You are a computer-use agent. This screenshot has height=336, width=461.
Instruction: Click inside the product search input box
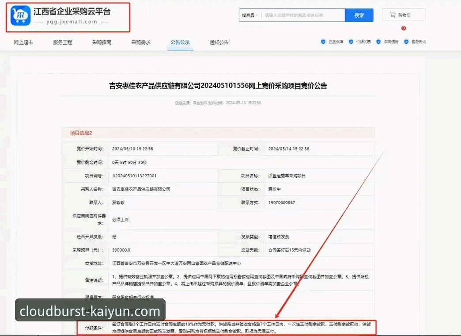300,15
